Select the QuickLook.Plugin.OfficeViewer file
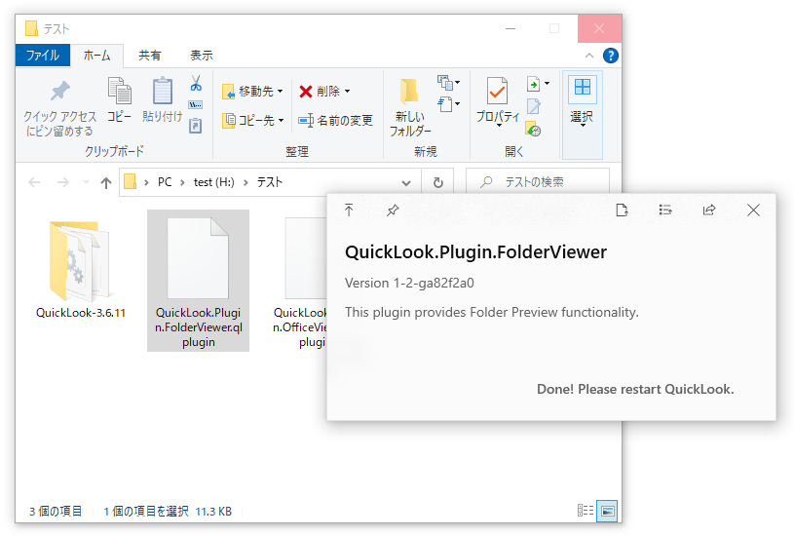This screenshot has height=536, width=794. (300, 281)
